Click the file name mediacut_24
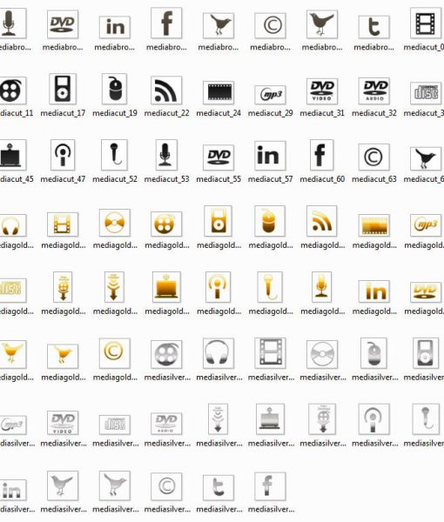The width and height of the screenshot is (444, 522). [x=219, y=113]
